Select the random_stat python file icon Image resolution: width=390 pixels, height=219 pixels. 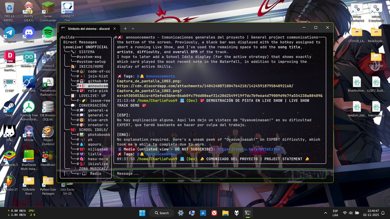tap(357, 109)
